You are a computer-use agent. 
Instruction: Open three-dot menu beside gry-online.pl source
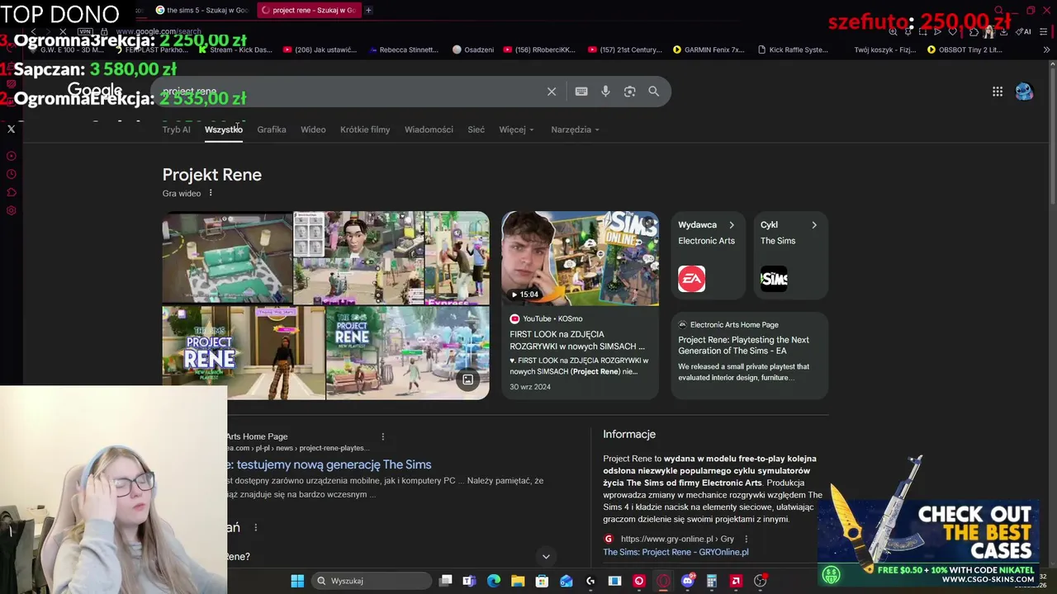point(746,539)
